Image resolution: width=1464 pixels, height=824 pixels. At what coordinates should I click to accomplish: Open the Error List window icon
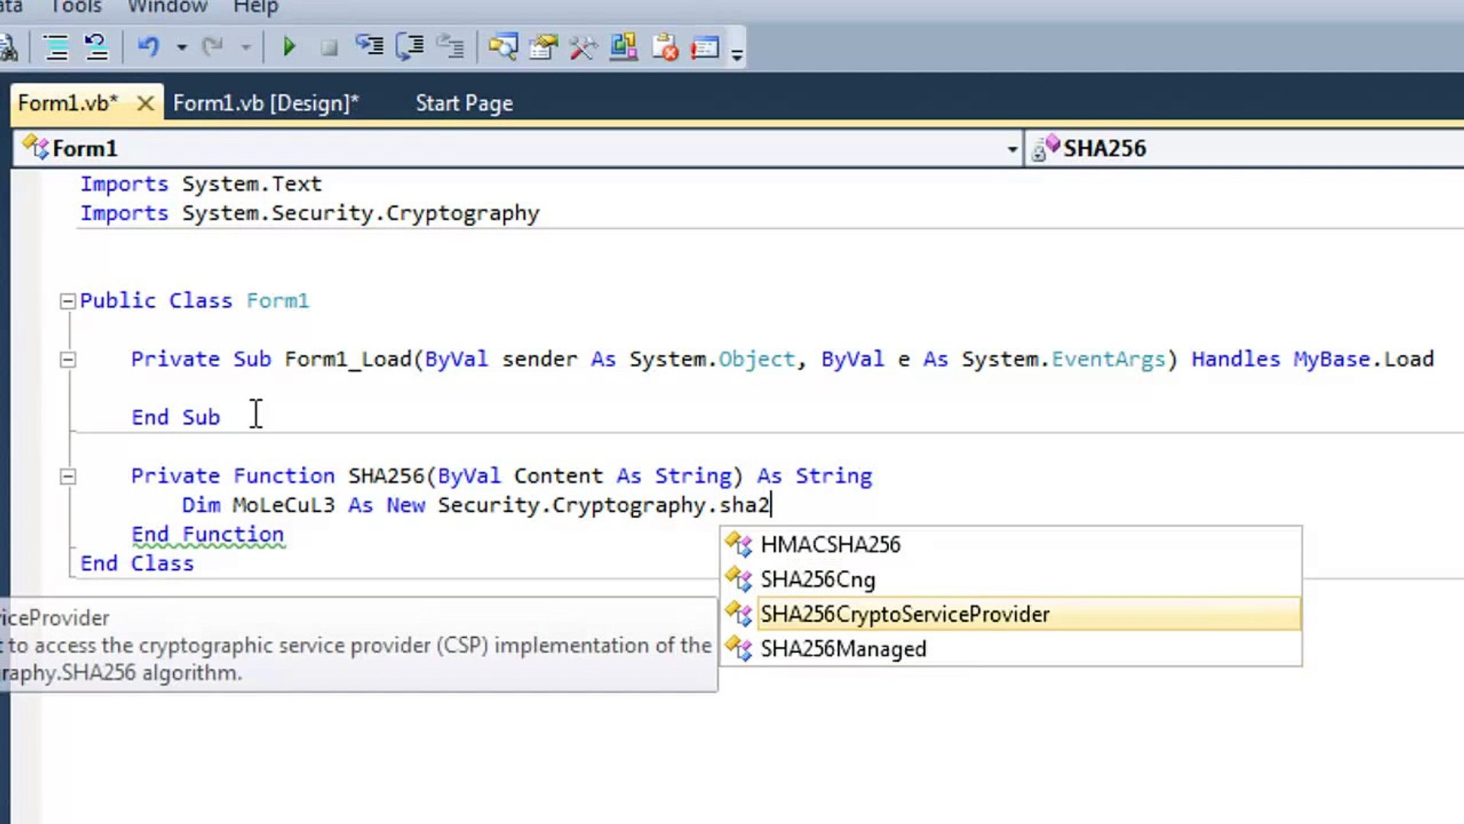705,47
